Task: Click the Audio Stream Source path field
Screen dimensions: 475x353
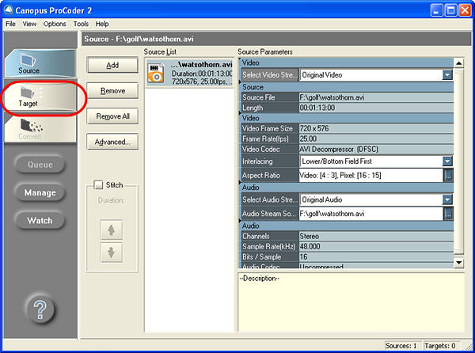Action: (x=371, y=214)
